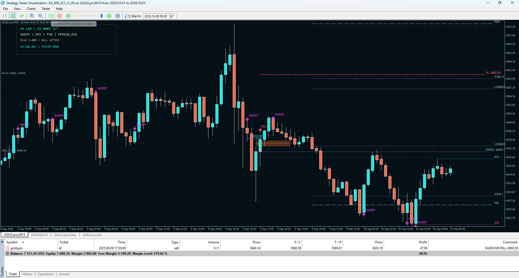Click the blue skip-to-end icon
The image size is (519, 278).
[x=117, y=16]
